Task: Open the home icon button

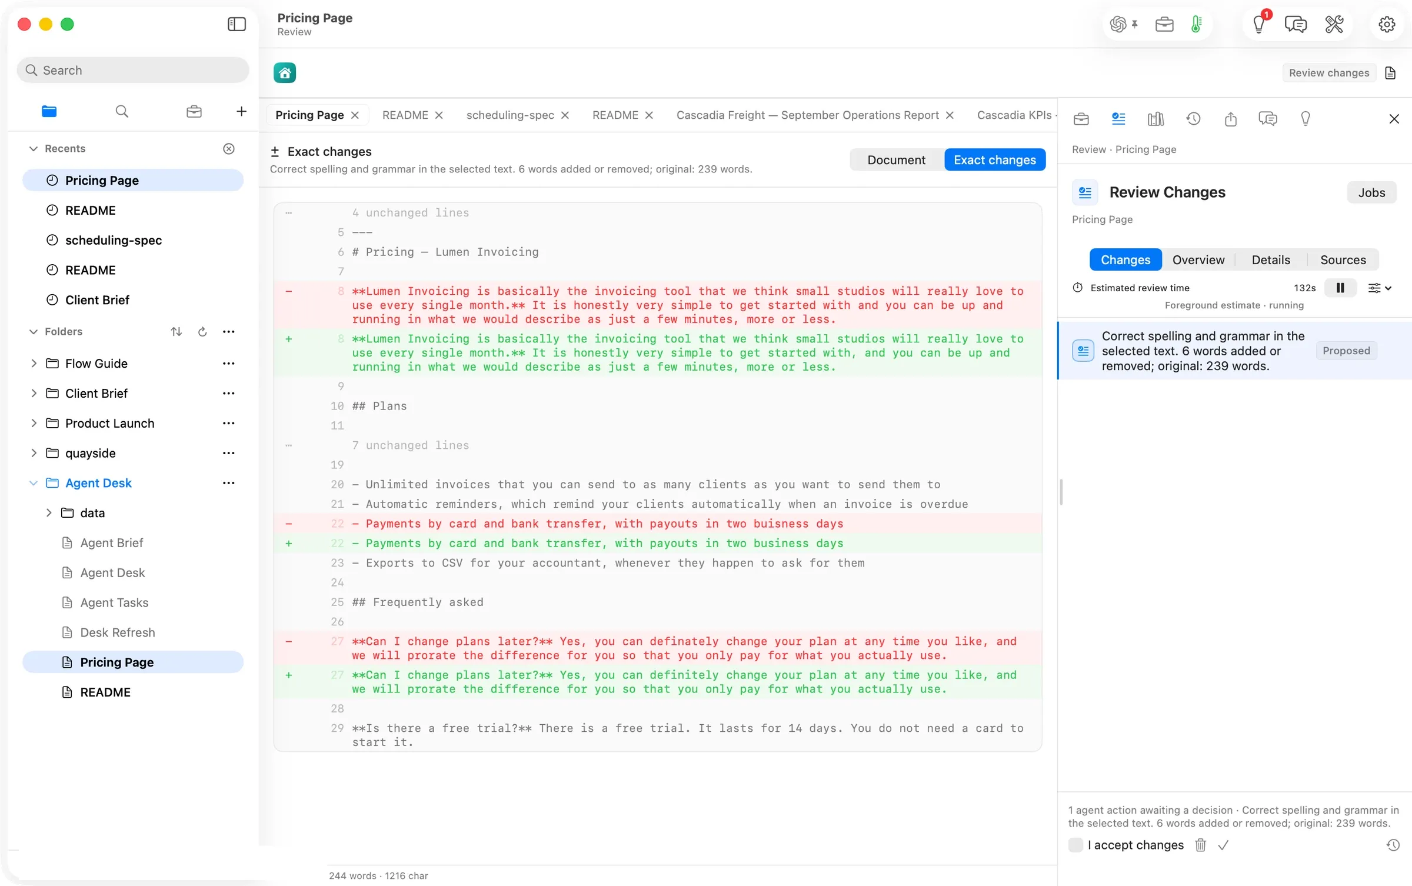Action: [285, 72]
